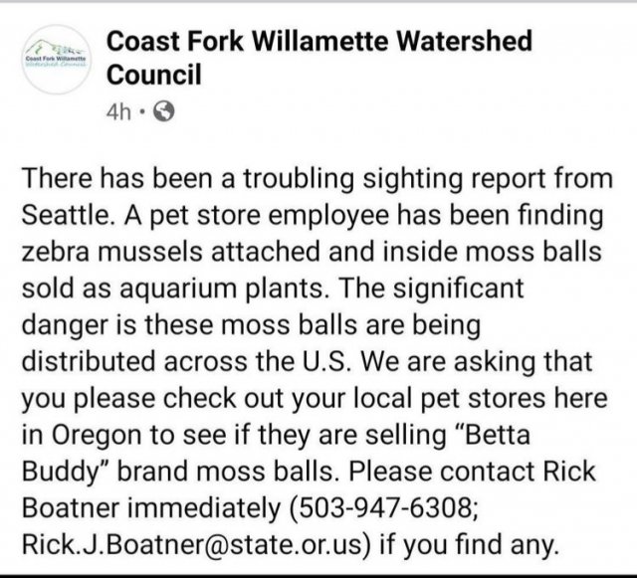The image size is (637, 578).
Task: Open the Coast Fork Willamette Watershed page name
Action: click(x=318, y=42)
